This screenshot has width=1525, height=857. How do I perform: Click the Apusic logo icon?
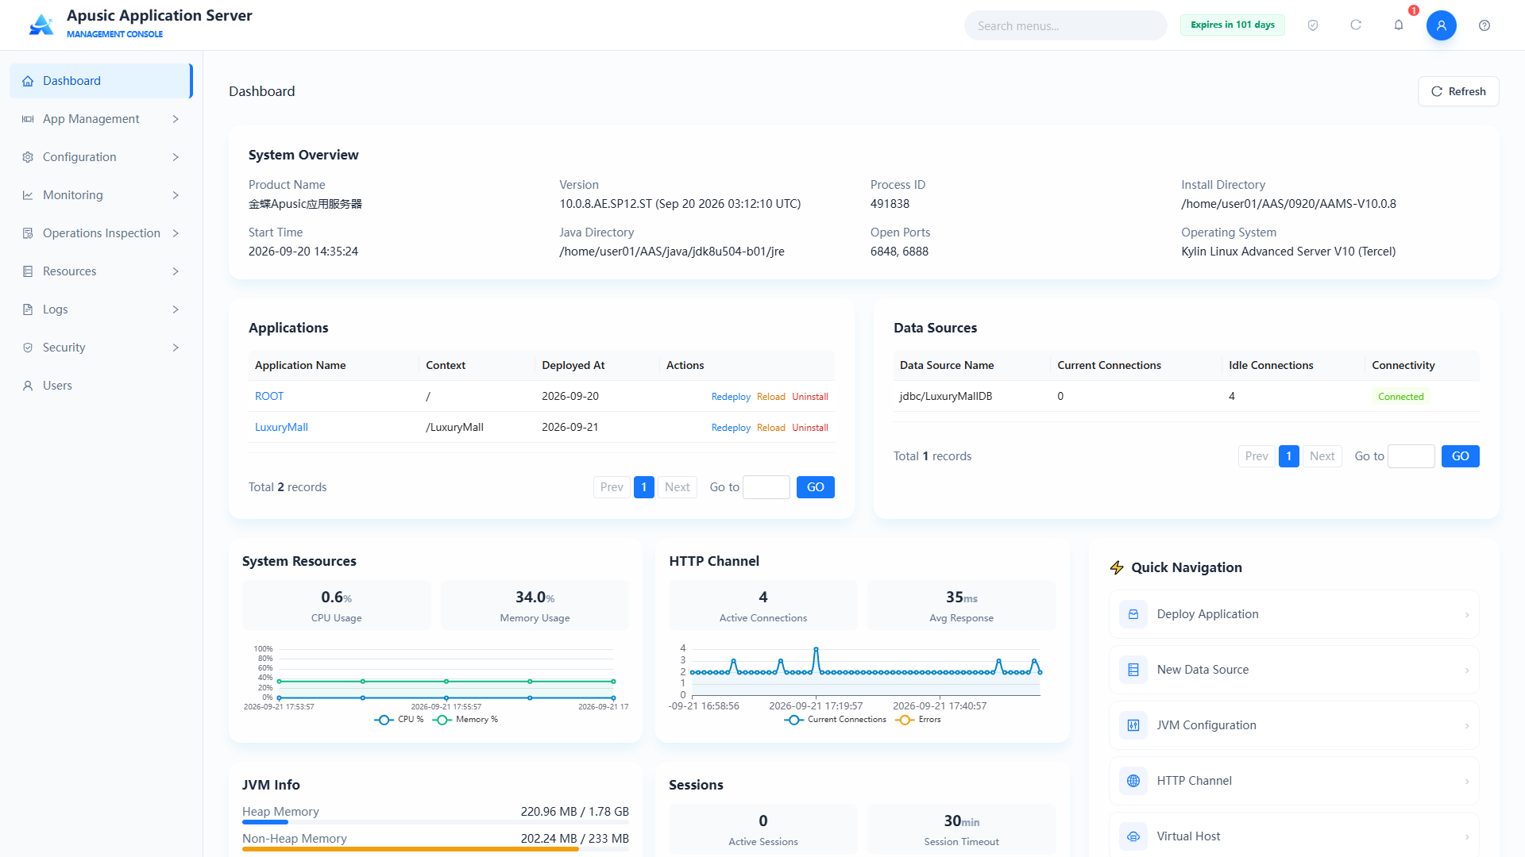click(41, 25)
